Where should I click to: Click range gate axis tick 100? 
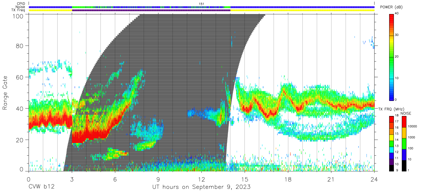tap(19, 16)
